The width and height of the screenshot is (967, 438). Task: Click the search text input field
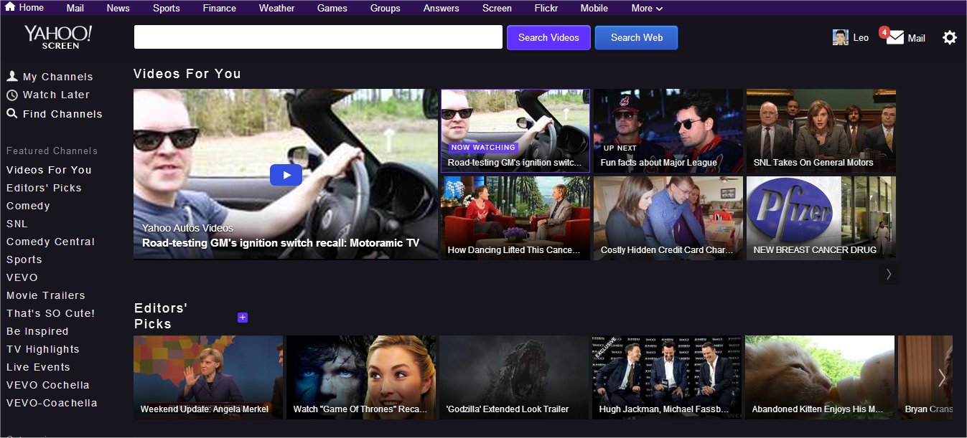317,38
